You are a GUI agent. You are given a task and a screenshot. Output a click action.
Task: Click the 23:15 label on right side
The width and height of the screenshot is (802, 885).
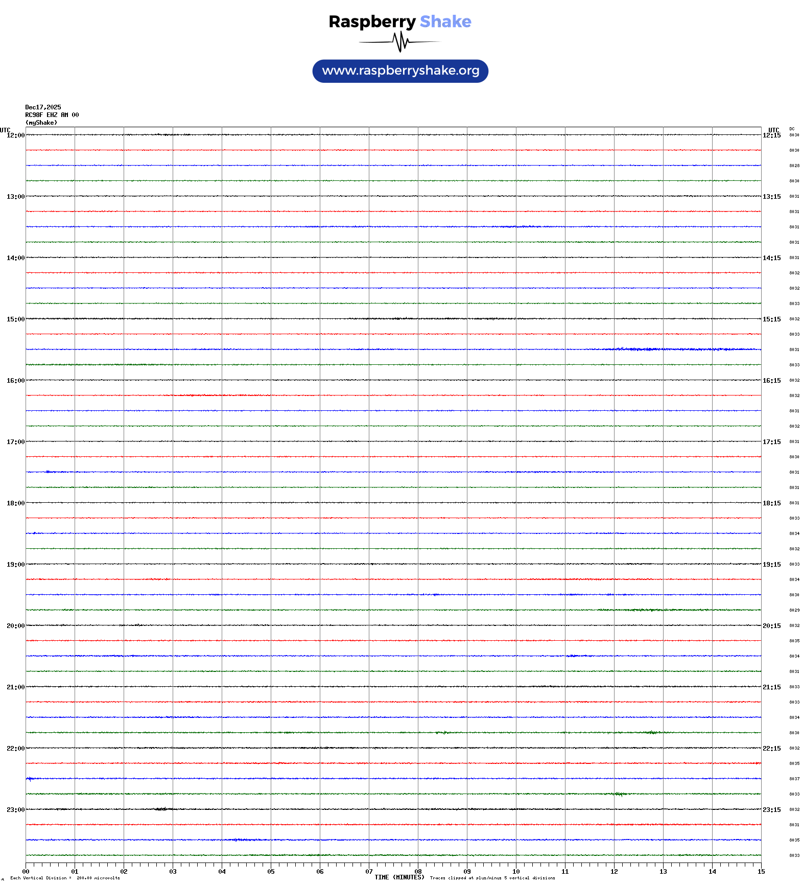pyautogui.click(x=771, y=810)
